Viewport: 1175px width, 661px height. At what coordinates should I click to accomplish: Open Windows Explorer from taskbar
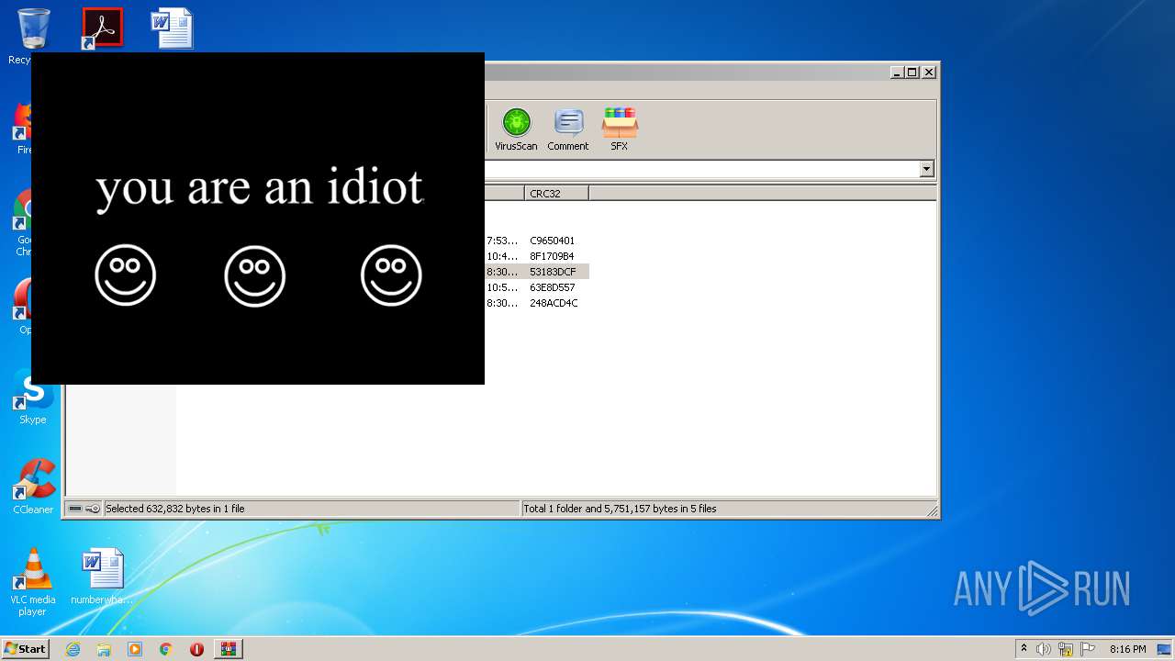coord(104,649)
